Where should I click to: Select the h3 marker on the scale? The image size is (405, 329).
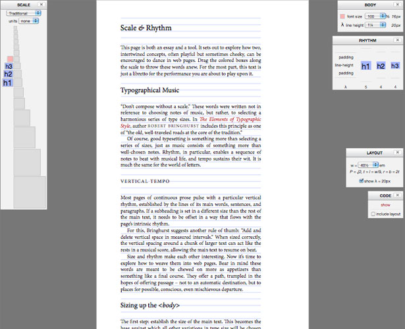(9, 66)
